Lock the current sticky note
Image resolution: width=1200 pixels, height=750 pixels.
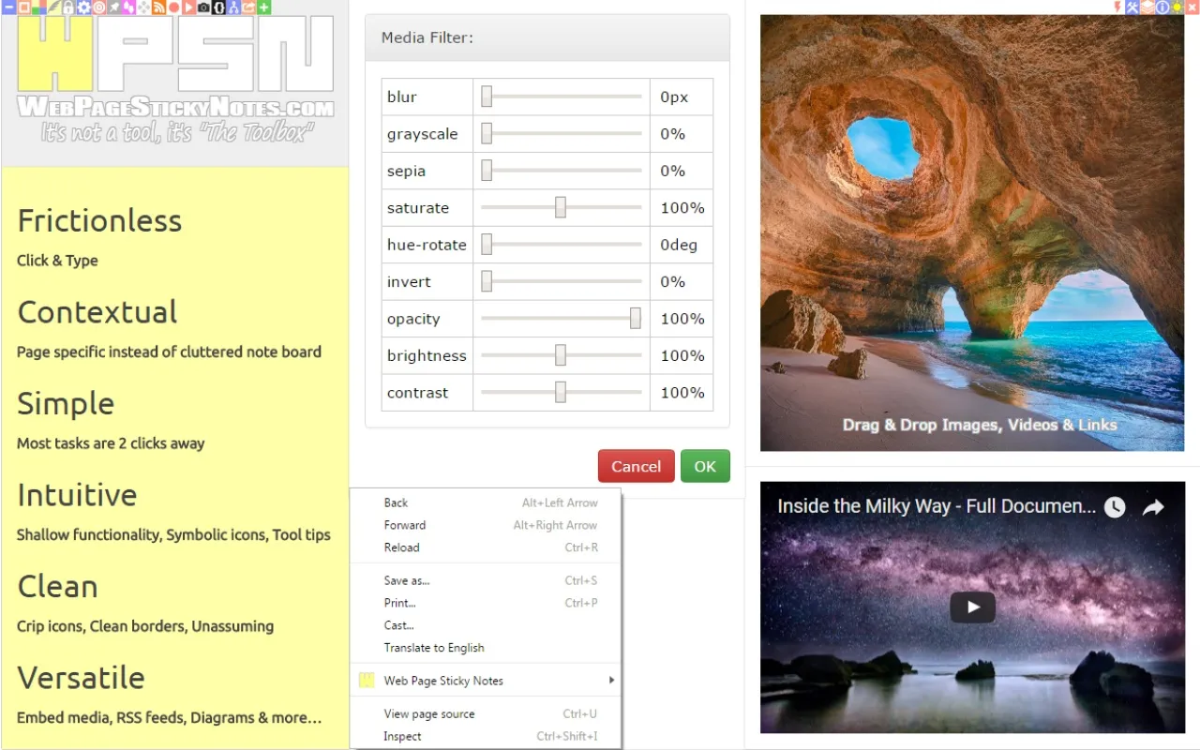pos(68,7)
